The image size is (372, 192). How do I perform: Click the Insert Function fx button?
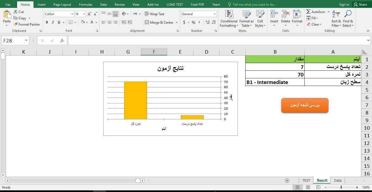tap(62, 41)
